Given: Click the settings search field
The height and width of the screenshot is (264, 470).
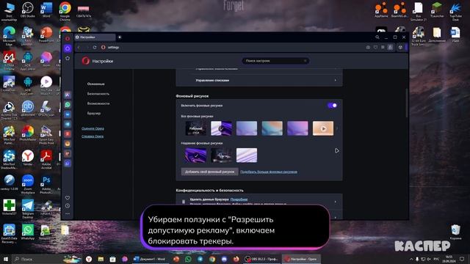Looking at the screenshot, I should [275, 61].
